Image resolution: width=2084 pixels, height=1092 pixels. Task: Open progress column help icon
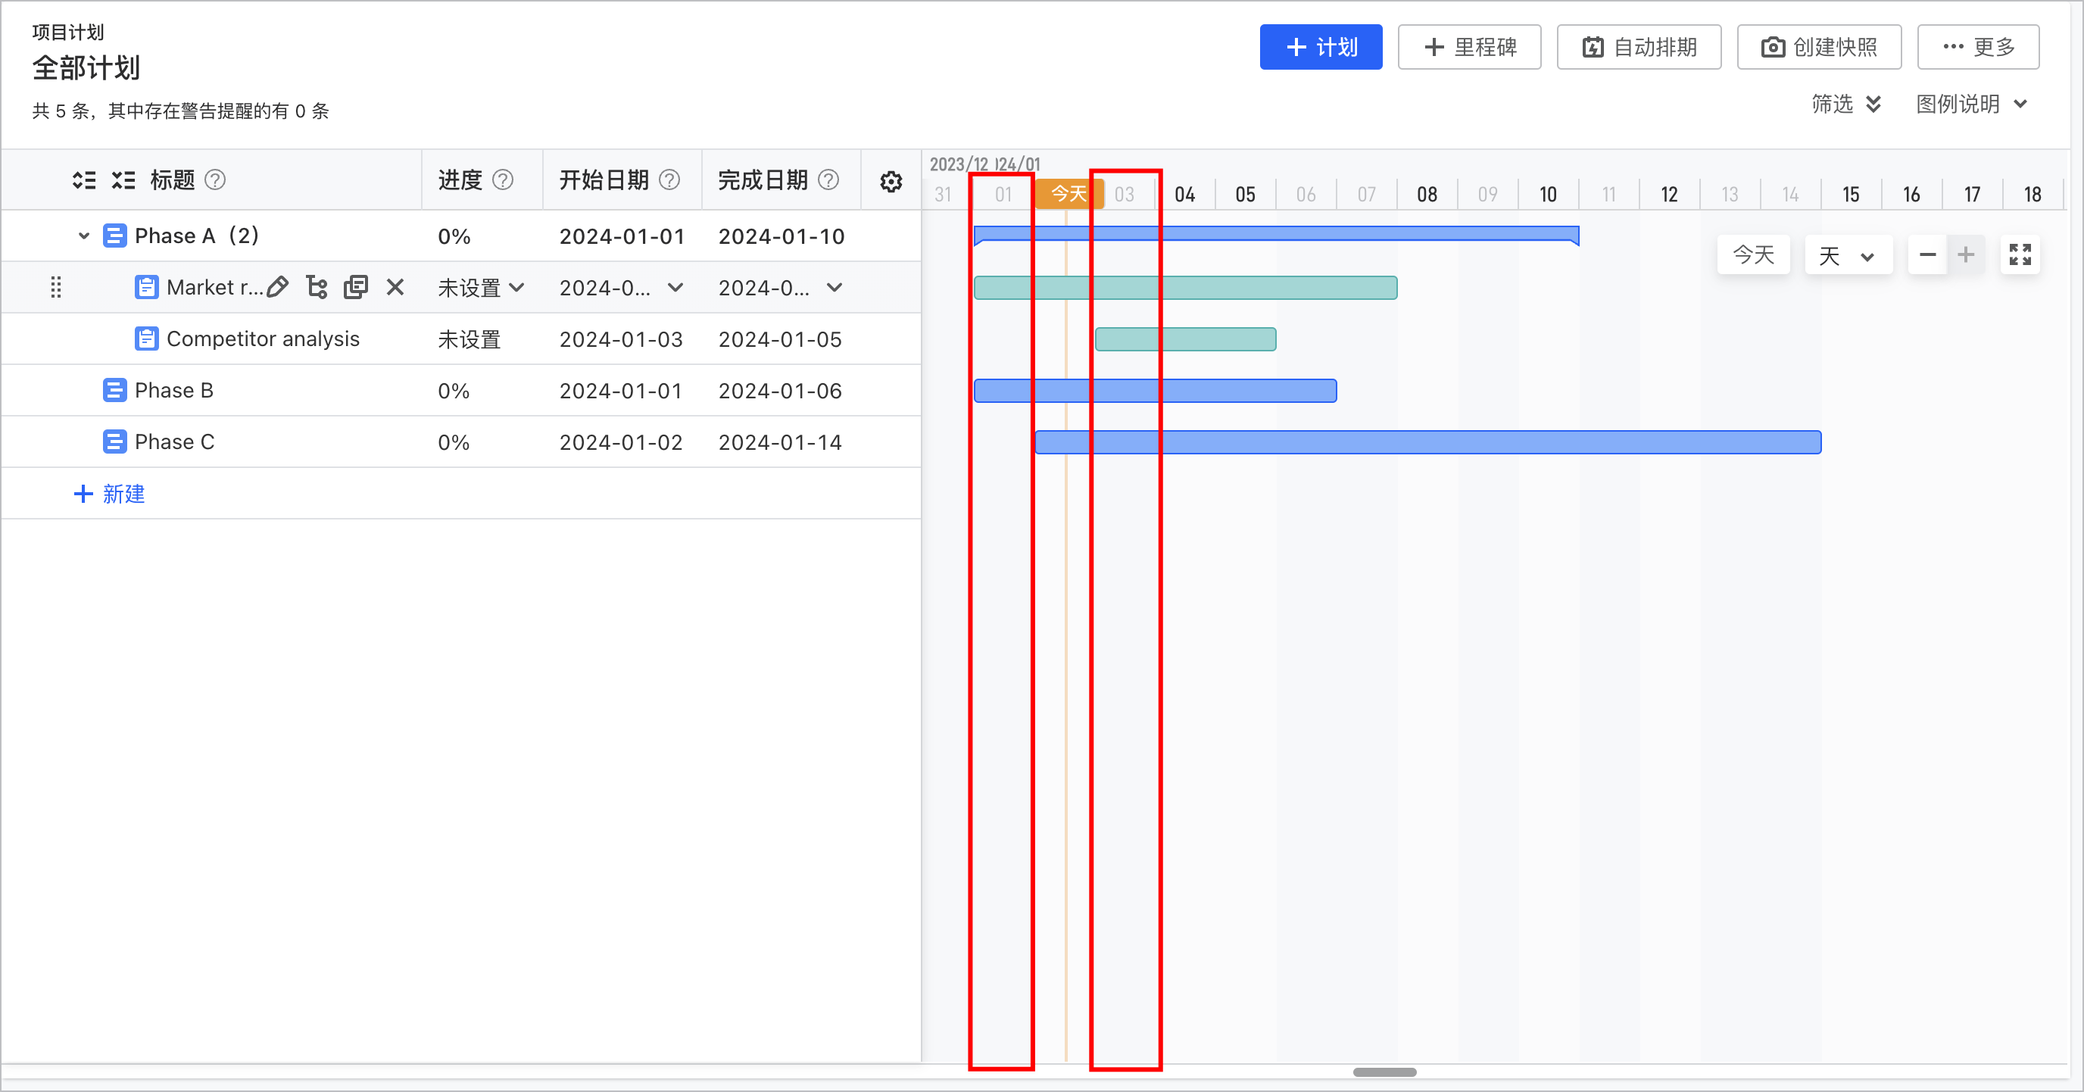(x=503, y=179)
